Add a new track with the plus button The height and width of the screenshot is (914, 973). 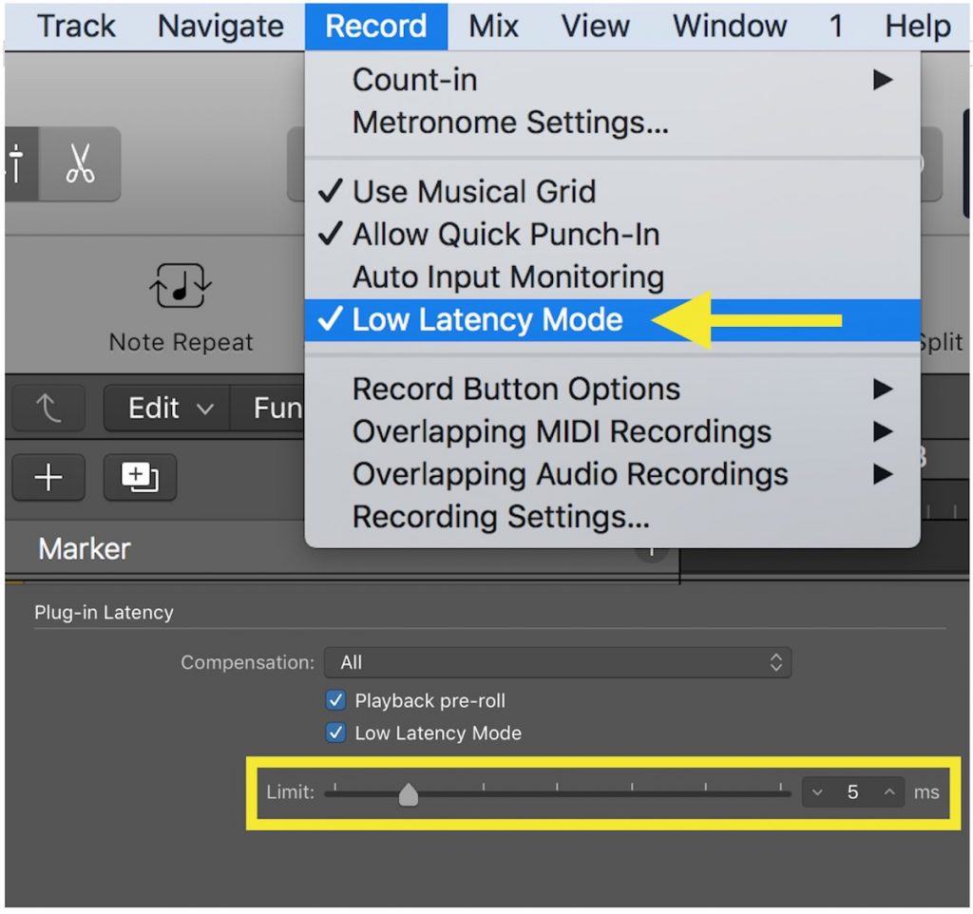[48, 477]
